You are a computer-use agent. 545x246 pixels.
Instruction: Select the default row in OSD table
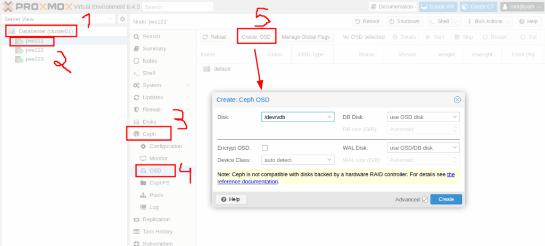pos(370,69)
